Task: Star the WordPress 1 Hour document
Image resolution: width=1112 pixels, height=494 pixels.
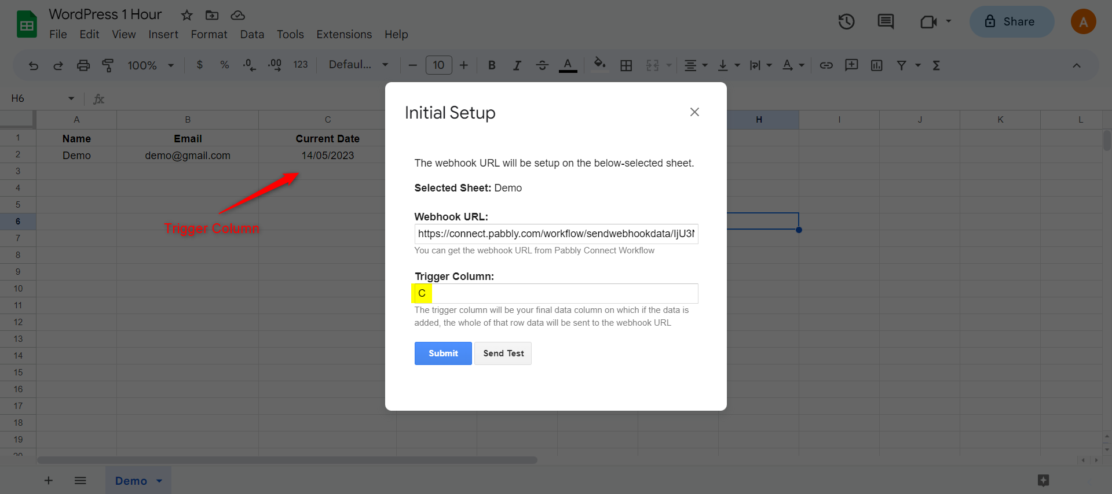Action: (186, 15)
